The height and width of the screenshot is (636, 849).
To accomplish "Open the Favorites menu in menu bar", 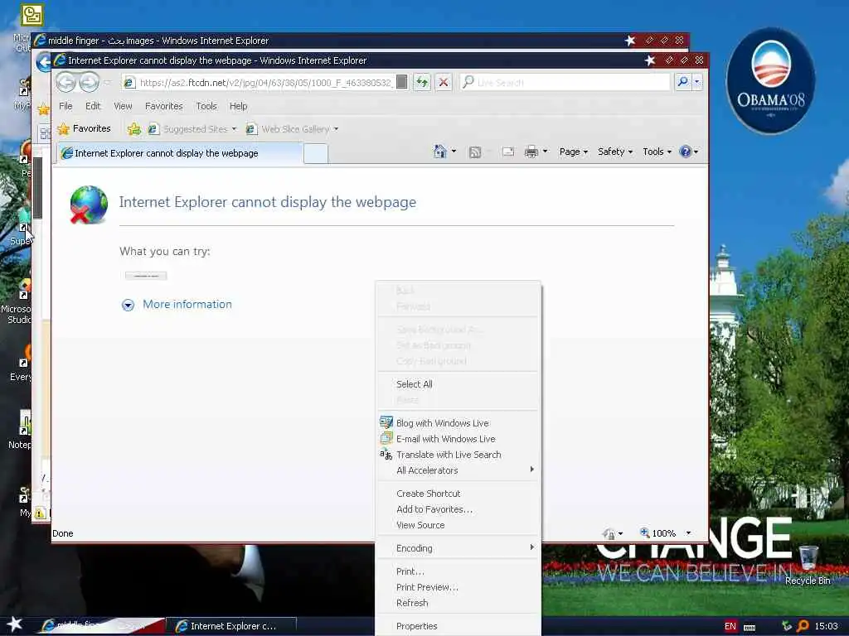I will click(163, 106).
